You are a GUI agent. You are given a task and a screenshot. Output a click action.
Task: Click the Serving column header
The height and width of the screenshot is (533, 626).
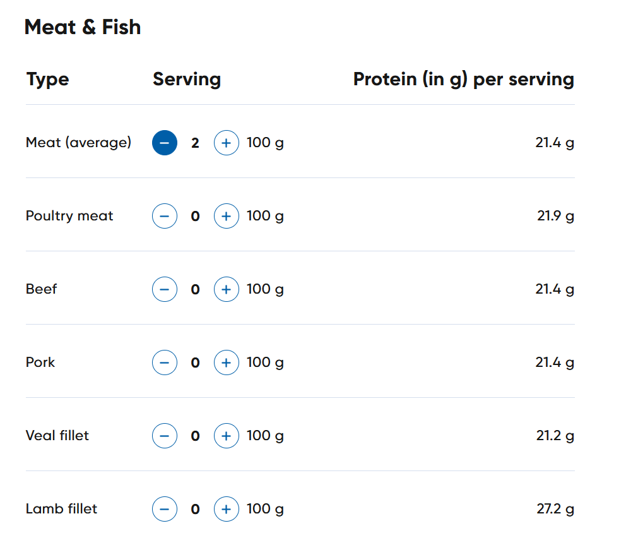[187, 80]
